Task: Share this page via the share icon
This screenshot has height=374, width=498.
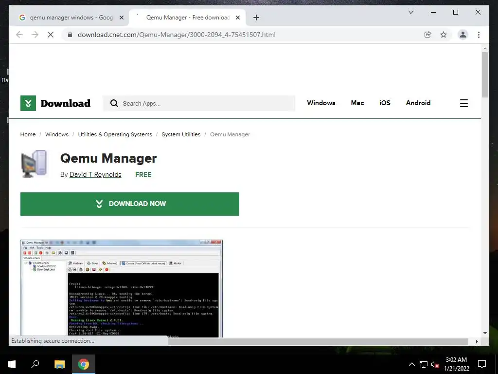Action: point(428,35)
